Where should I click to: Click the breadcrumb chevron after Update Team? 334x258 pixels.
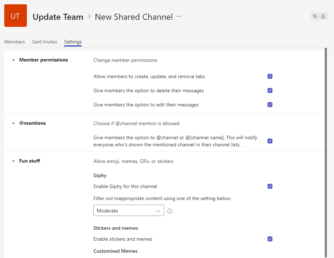point(89,16)
